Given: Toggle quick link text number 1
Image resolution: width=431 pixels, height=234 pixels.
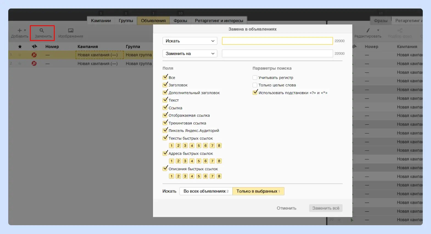Looking at the screenshot, I should tap(171, 146).
